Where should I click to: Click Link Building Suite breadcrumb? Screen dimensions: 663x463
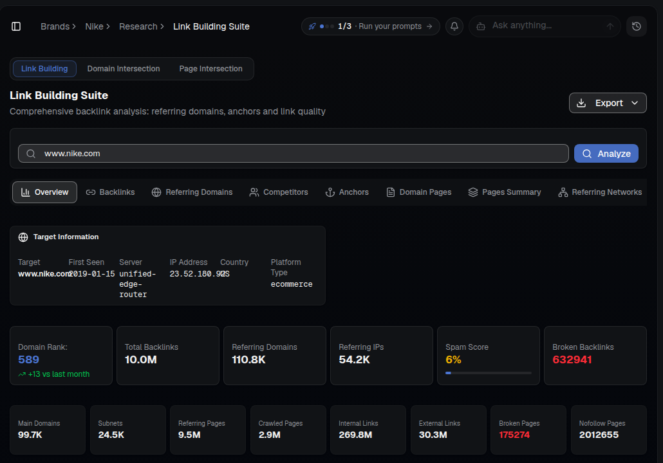211,26
